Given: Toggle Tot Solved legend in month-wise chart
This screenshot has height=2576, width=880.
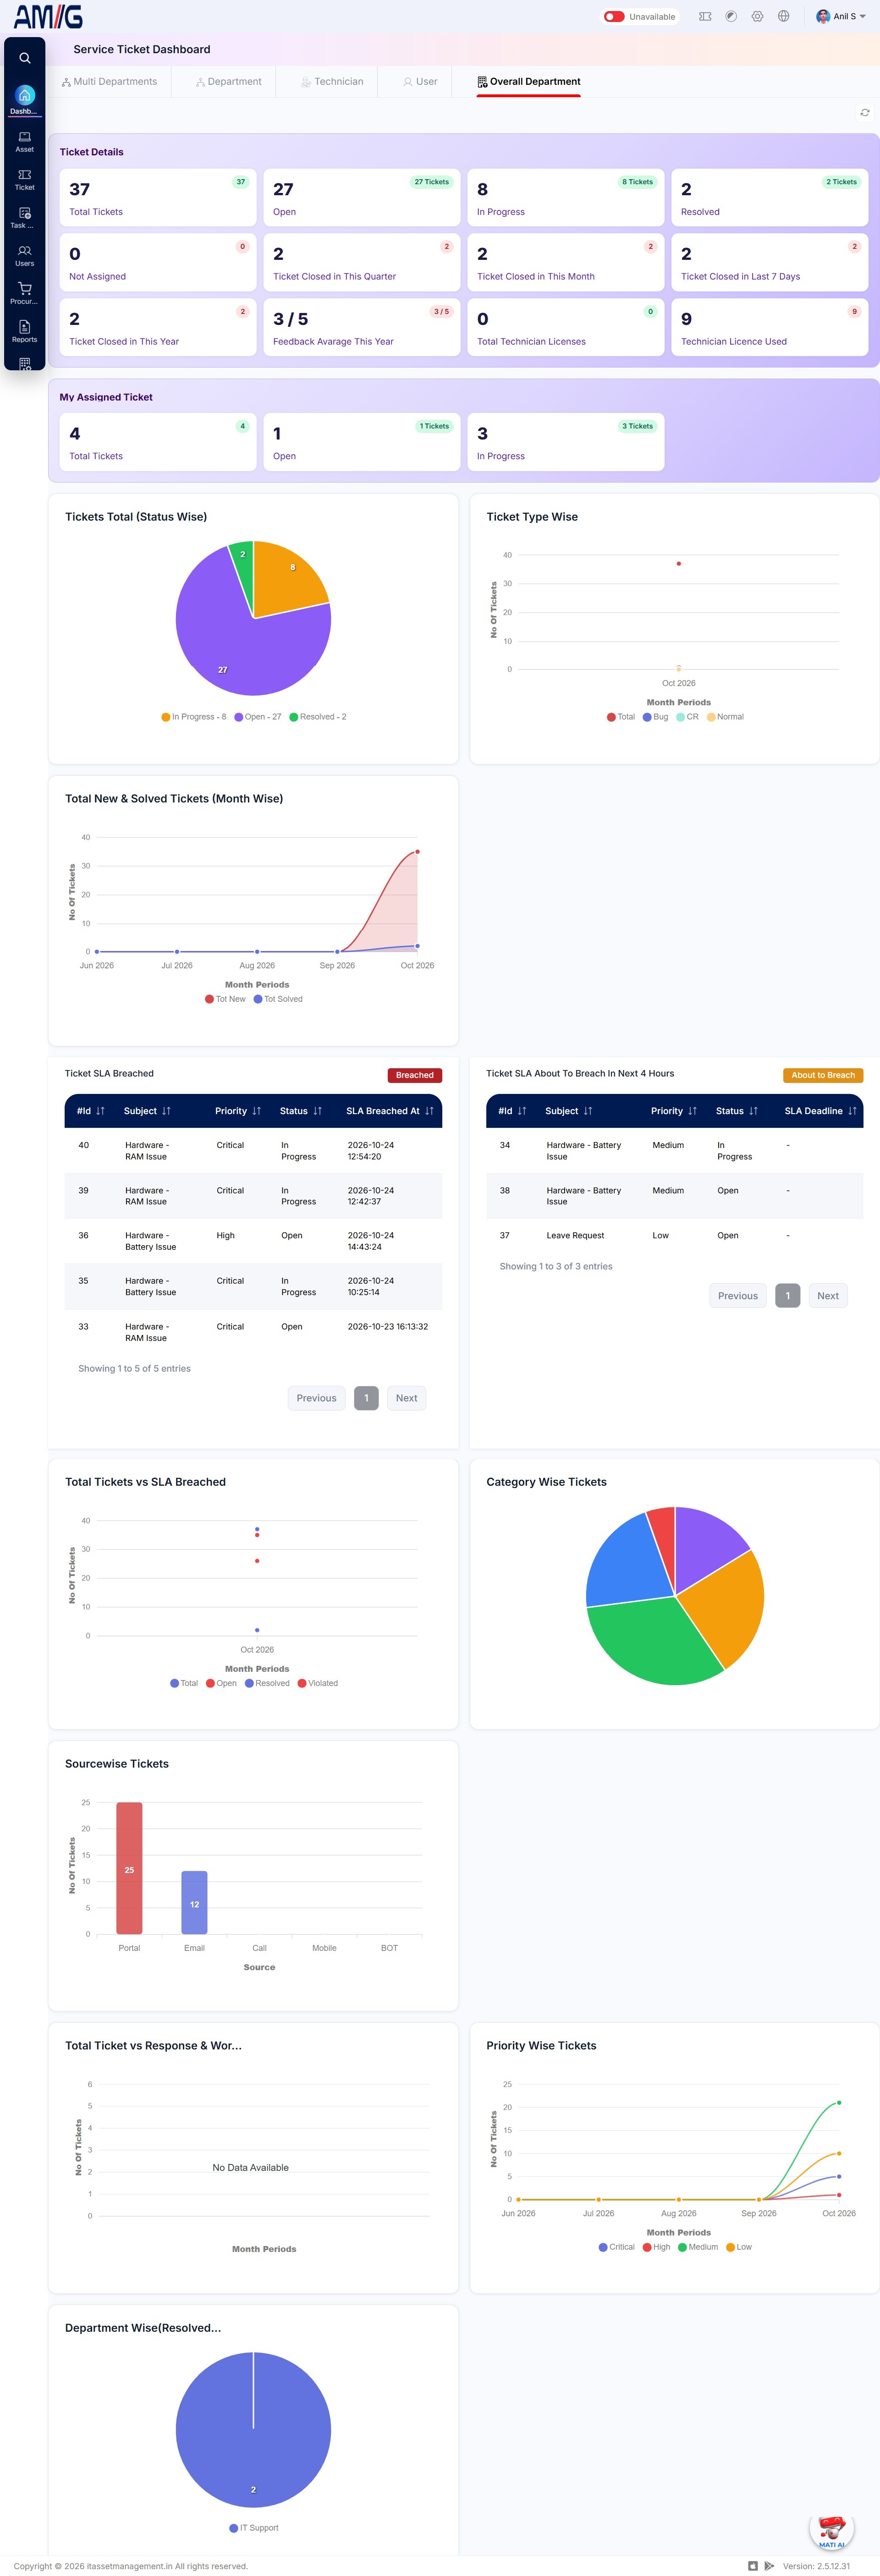Looking at the screenshot, I should point(278,999).
